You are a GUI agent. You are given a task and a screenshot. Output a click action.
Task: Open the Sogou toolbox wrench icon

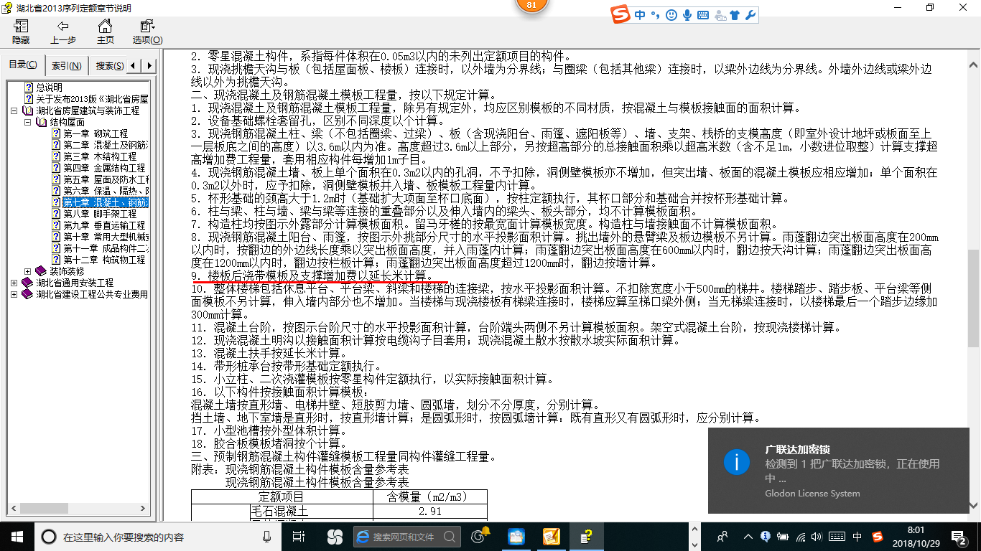tap(750, 14)
